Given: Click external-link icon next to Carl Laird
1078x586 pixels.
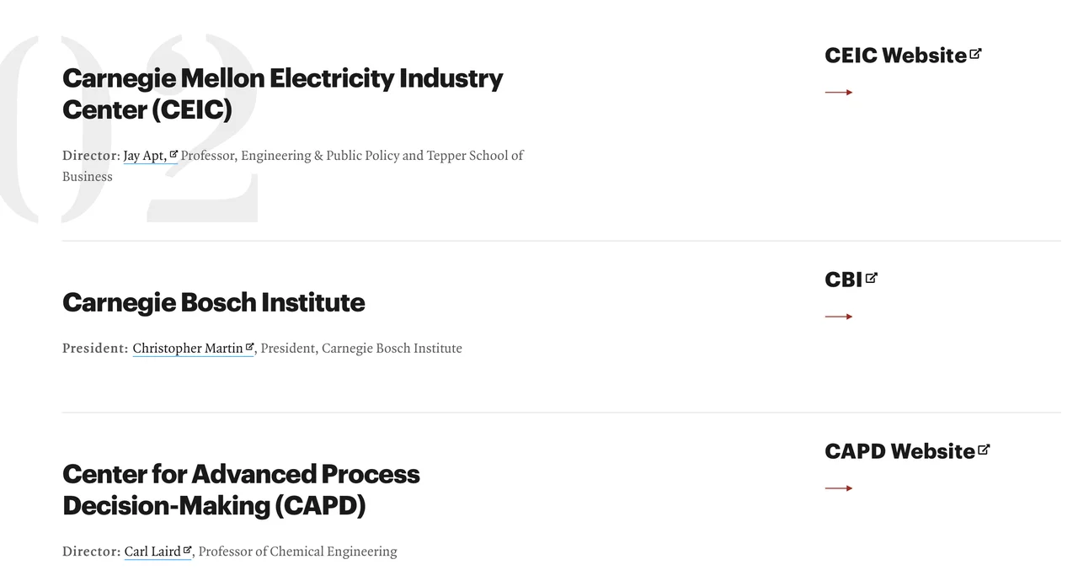Looking at the screenshot, I should click(188, 551).
